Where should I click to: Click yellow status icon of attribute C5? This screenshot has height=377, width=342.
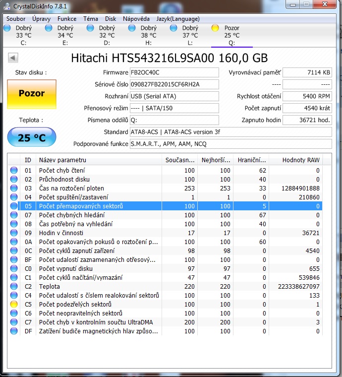(x=14, y=304)
